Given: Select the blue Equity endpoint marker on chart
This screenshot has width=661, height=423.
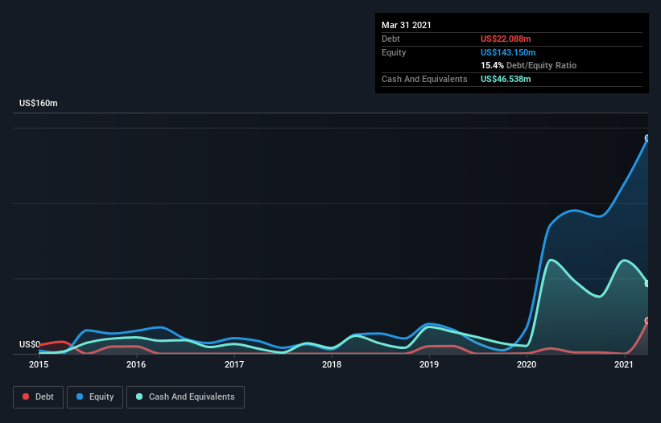Looking at the screenshot, I should coord(647,138).
